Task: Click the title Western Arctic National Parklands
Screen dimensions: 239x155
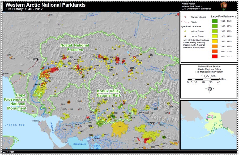Action: point(45,5)
